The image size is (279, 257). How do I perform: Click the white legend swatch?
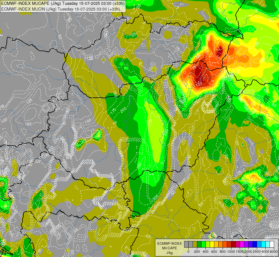pos(272,244)
